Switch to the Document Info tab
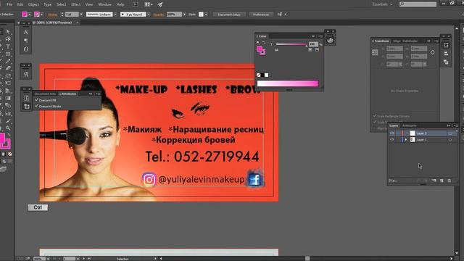This screenshot has height=261, width=464. coord(45,94)
